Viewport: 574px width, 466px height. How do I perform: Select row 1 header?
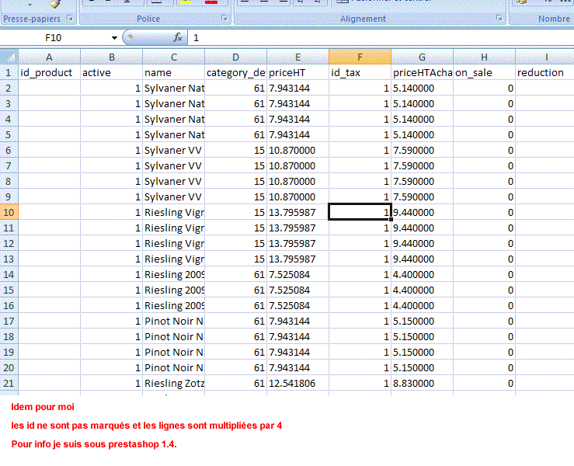click(x=9, y=72)
